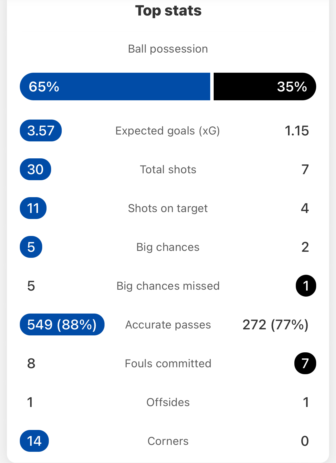Tap the 11 shots on target badge
The width and height of the screenshot is (336, 463).
[33, 208]
